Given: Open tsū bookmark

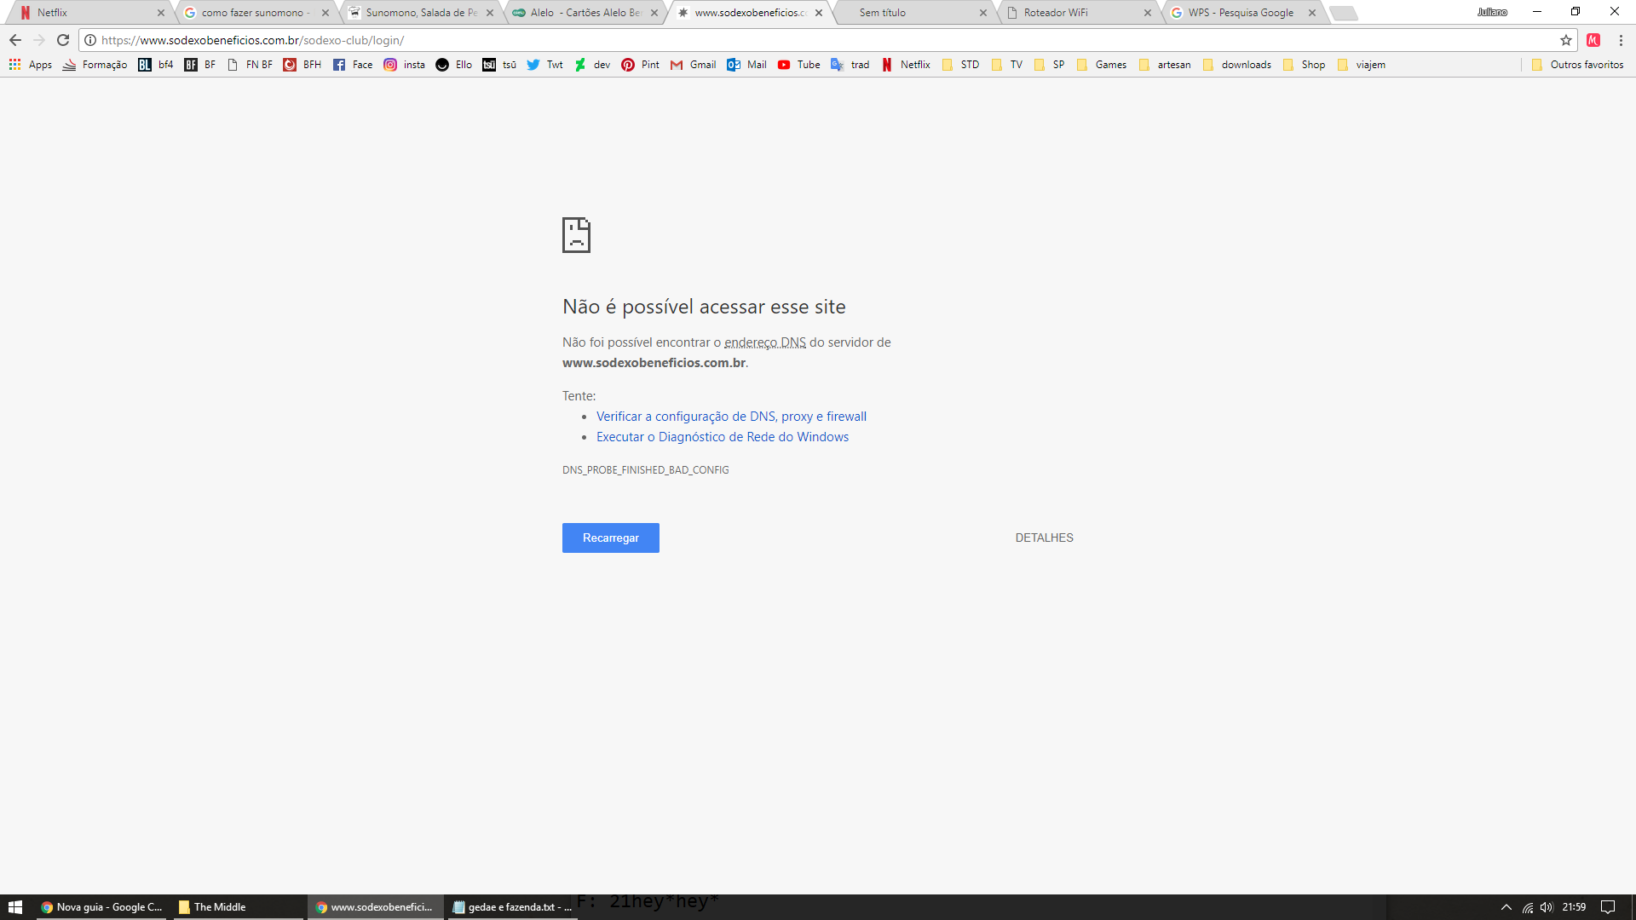Looking at the screenshot, I should point(499,65).
